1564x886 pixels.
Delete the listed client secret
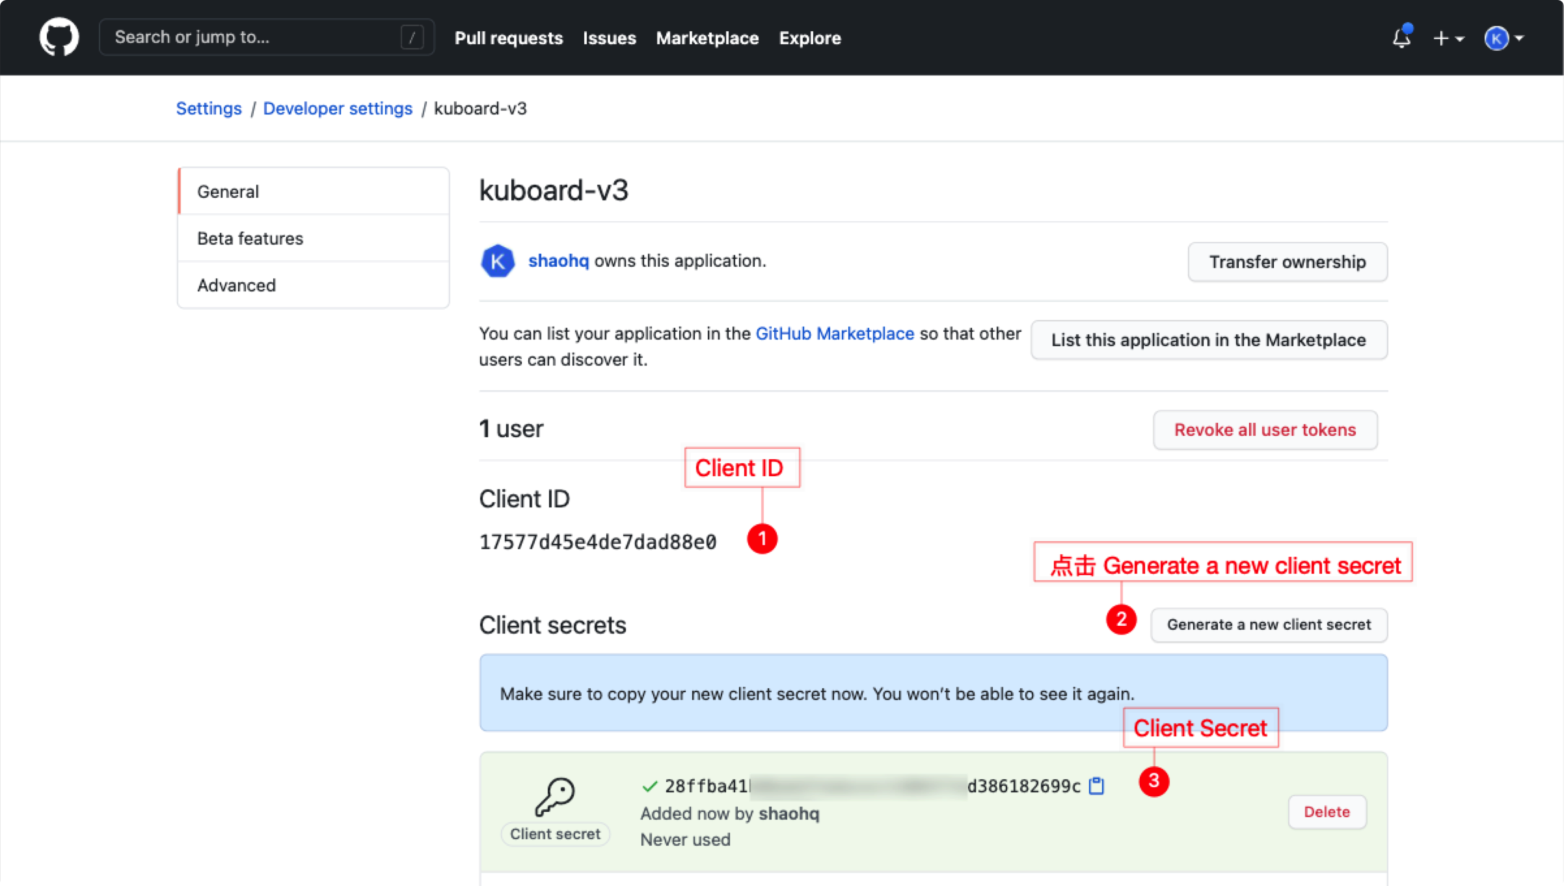1326,811
